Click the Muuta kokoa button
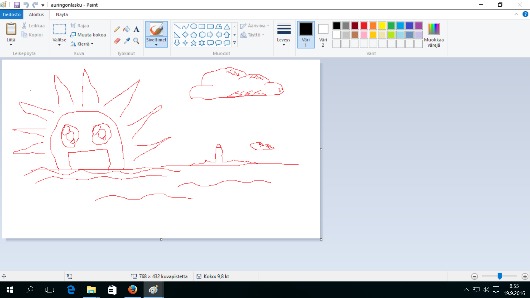The image size is (530, 298). click(88, 35)
